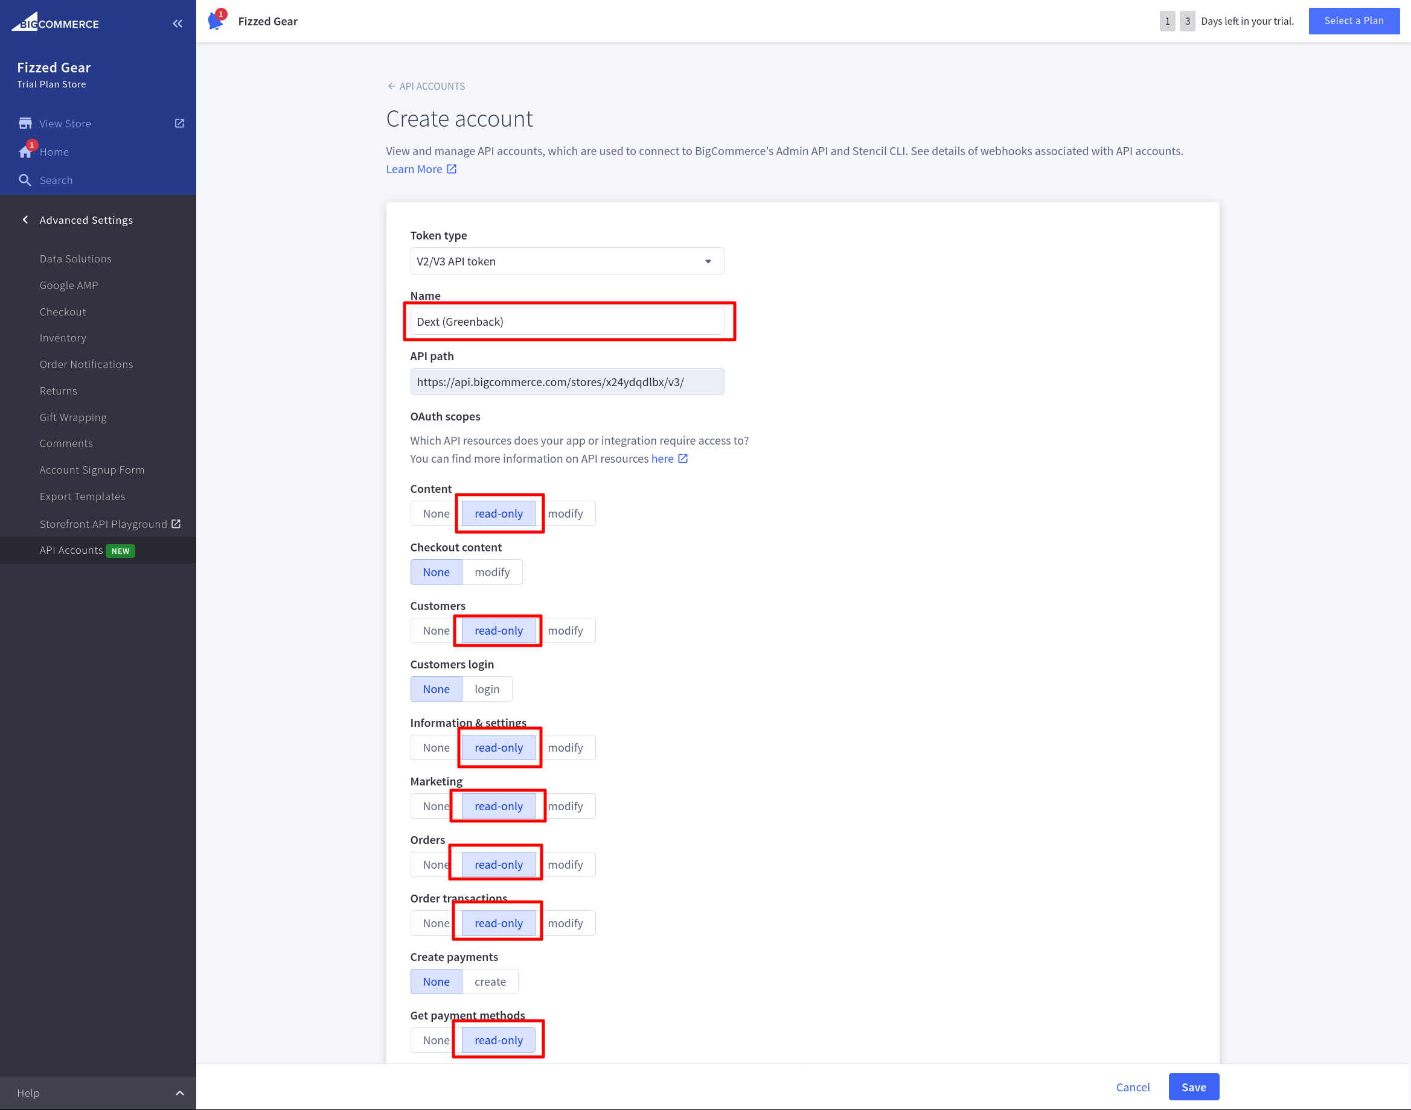This screenshot has height=1110, width=1411.
Task: Expand the Help menu chevron
Action: pos(180,1093)
